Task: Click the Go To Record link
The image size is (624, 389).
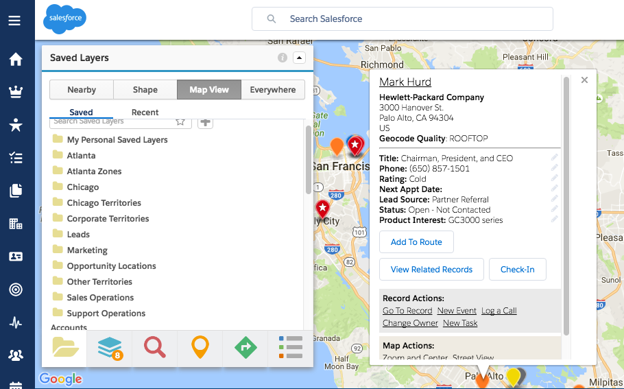Action: pos(407,311)
